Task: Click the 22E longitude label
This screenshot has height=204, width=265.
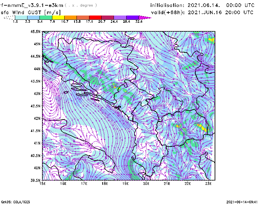Action: [187, 184]
